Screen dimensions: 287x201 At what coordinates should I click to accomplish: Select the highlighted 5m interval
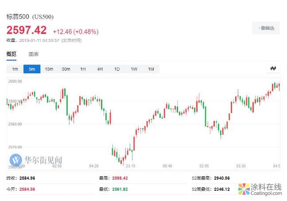point(32,69)
